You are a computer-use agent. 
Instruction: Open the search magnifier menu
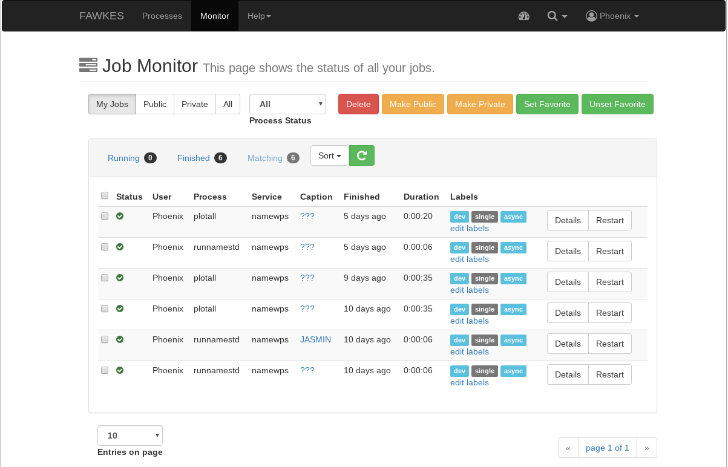[557, 16]
